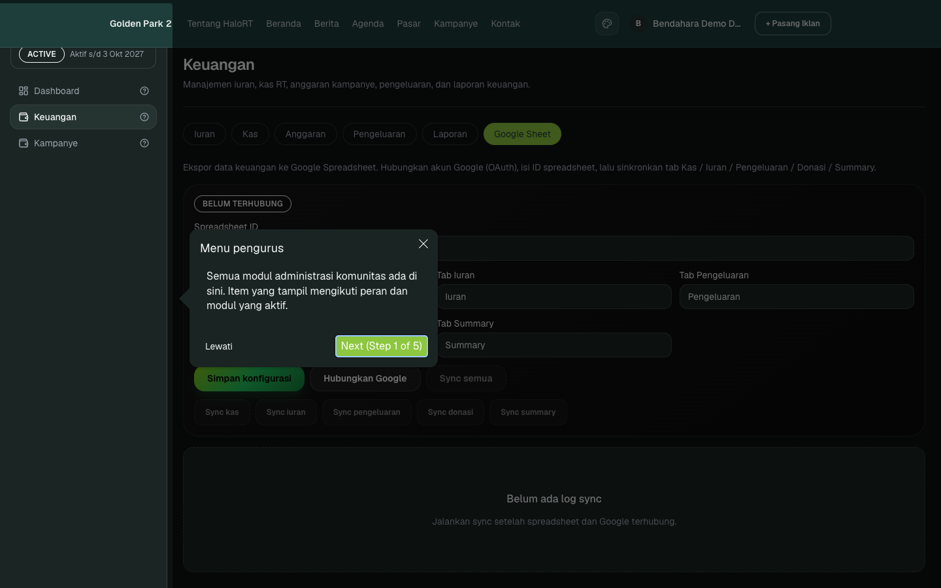
Task: Click the BELUM TERHUBUNG status badge
Action: click(242, 204)
